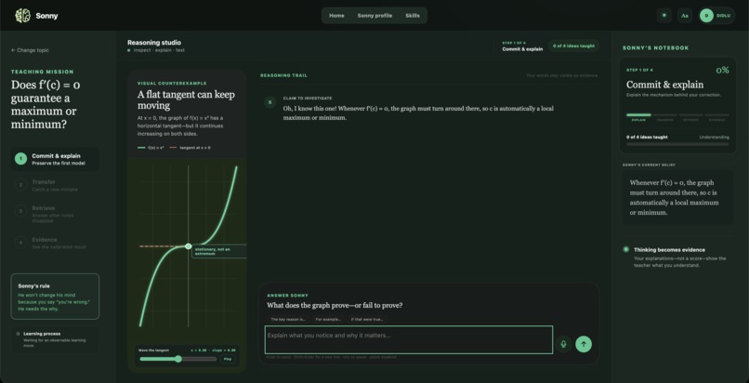Image resolution: width=749 pixels, height=383 pixels.
Task: Click the '0 of 4 ideas taught' badge
Action: (x=573, y=46)
